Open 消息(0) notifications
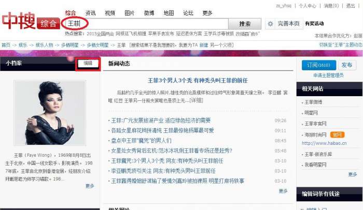Screen dimensions: 363x210 tap(331, 6)
